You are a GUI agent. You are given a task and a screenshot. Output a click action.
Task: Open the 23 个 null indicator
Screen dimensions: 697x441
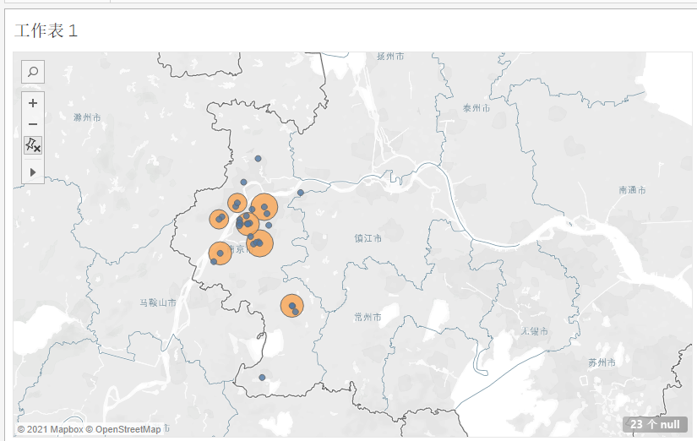point(656,424)
